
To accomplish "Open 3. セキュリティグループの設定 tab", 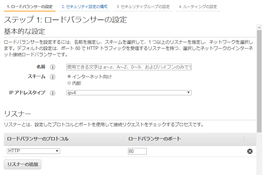I will click(x=143, y=7).
